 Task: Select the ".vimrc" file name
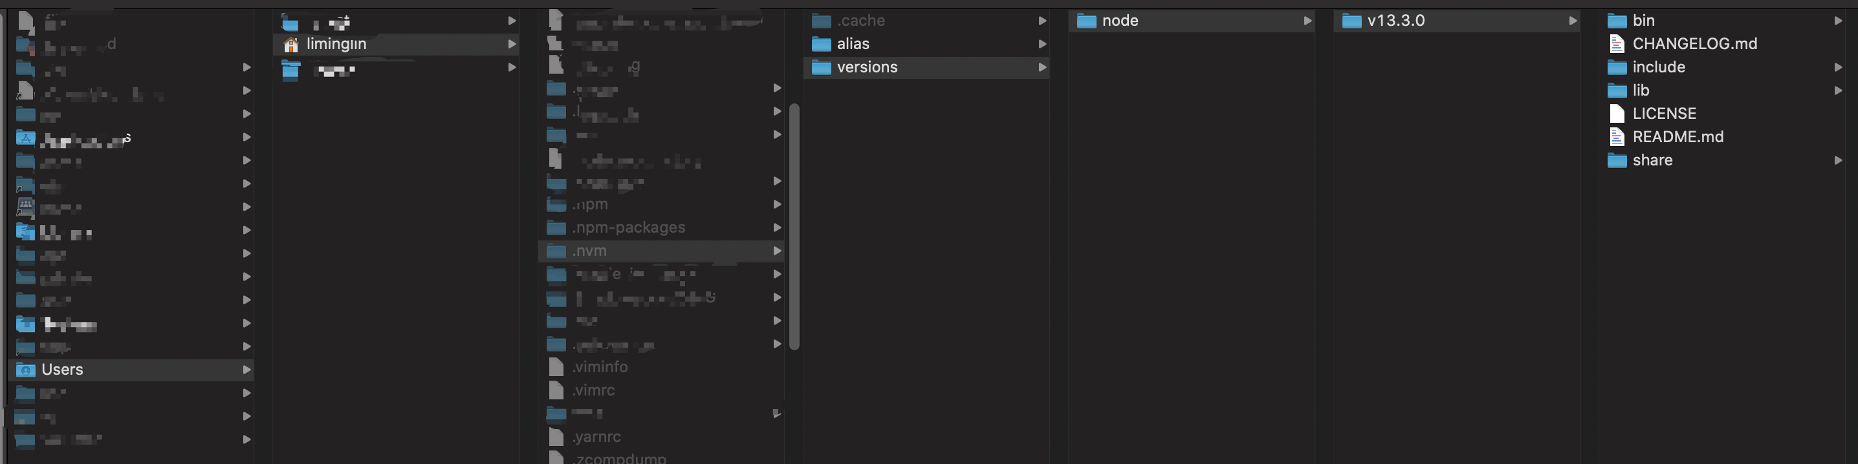(594, 390)
